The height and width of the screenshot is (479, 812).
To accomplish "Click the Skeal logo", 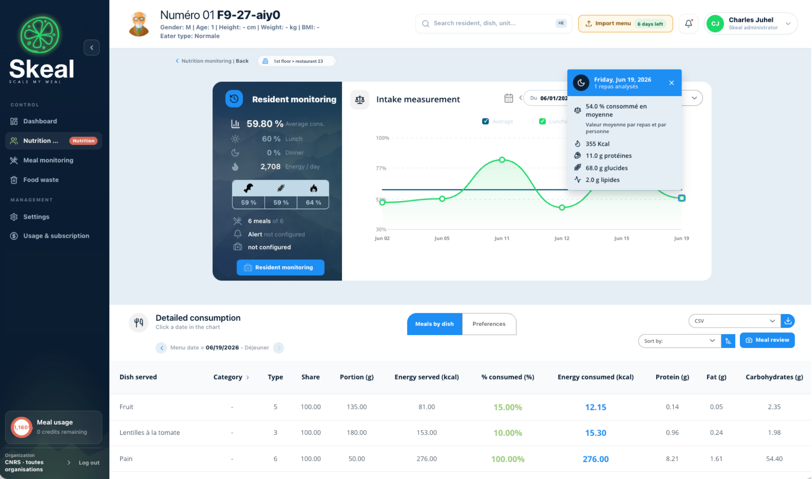I will coord(41,50).
